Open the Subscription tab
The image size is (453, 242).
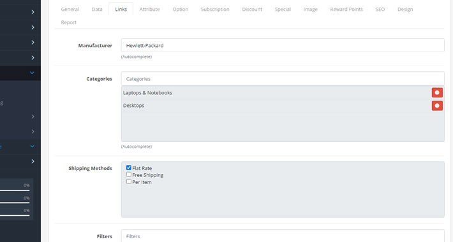215,9
